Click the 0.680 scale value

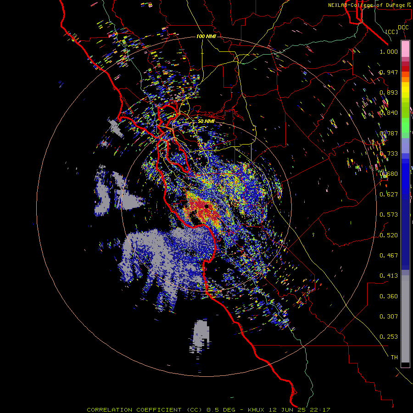pyautogui.click(x=389, y=174)
